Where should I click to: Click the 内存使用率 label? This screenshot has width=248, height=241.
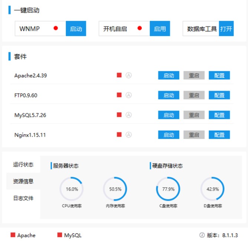point(115,206)
